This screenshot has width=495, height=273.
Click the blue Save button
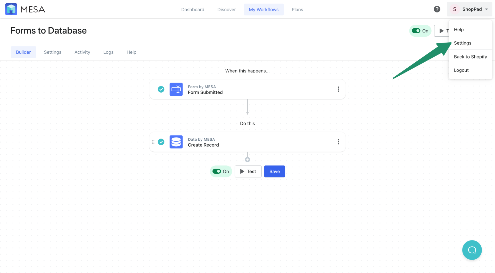click(275, 171)
